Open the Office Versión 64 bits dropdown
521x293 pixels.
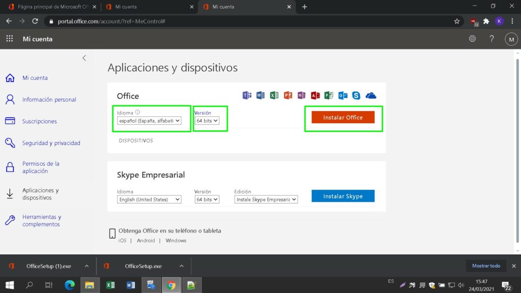coord(207,121)
